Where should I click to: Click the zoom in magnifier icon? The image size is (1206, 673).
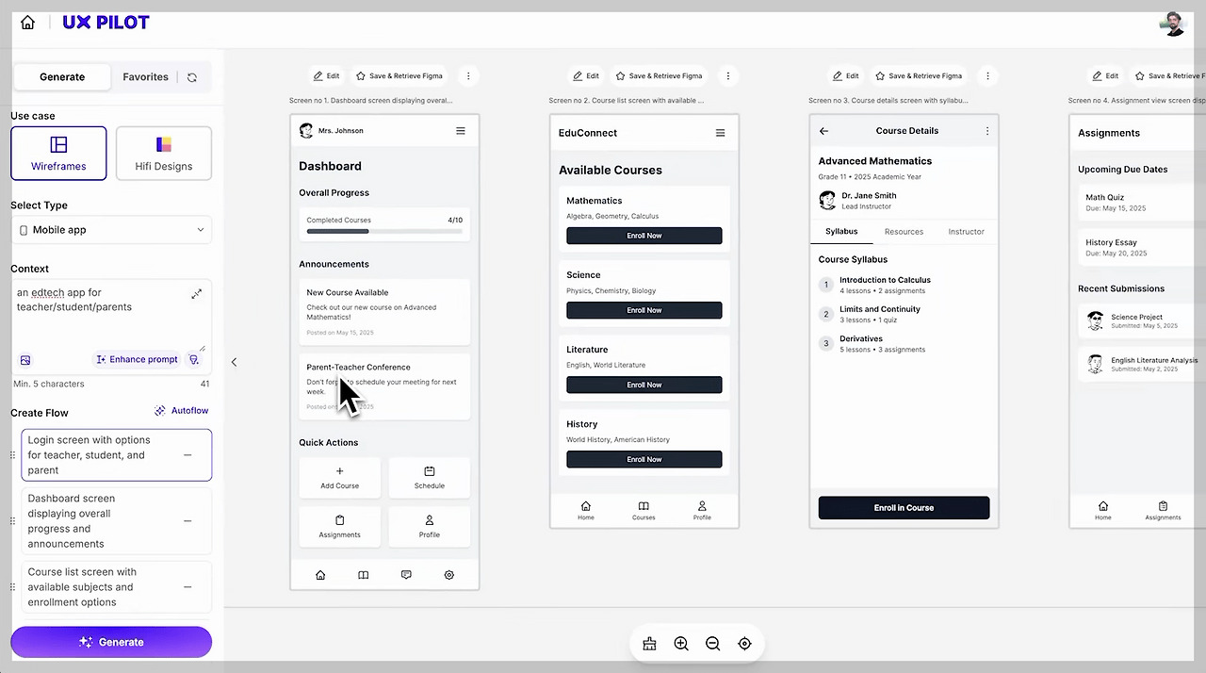680,643
